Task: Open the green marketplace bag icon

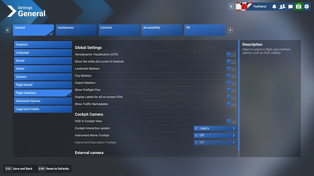Action: [x=299, y=6]
